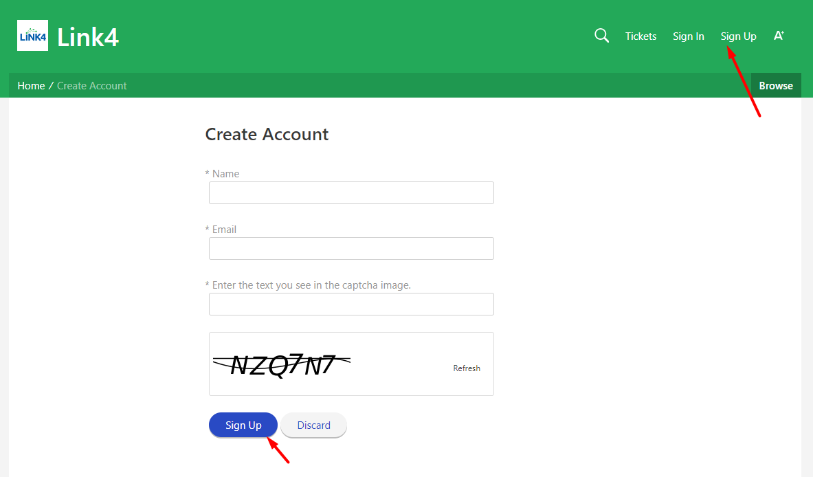Focus the Name input field
Image resolution: width=813 pixels, height=477 pixels.
coord(351,193)
